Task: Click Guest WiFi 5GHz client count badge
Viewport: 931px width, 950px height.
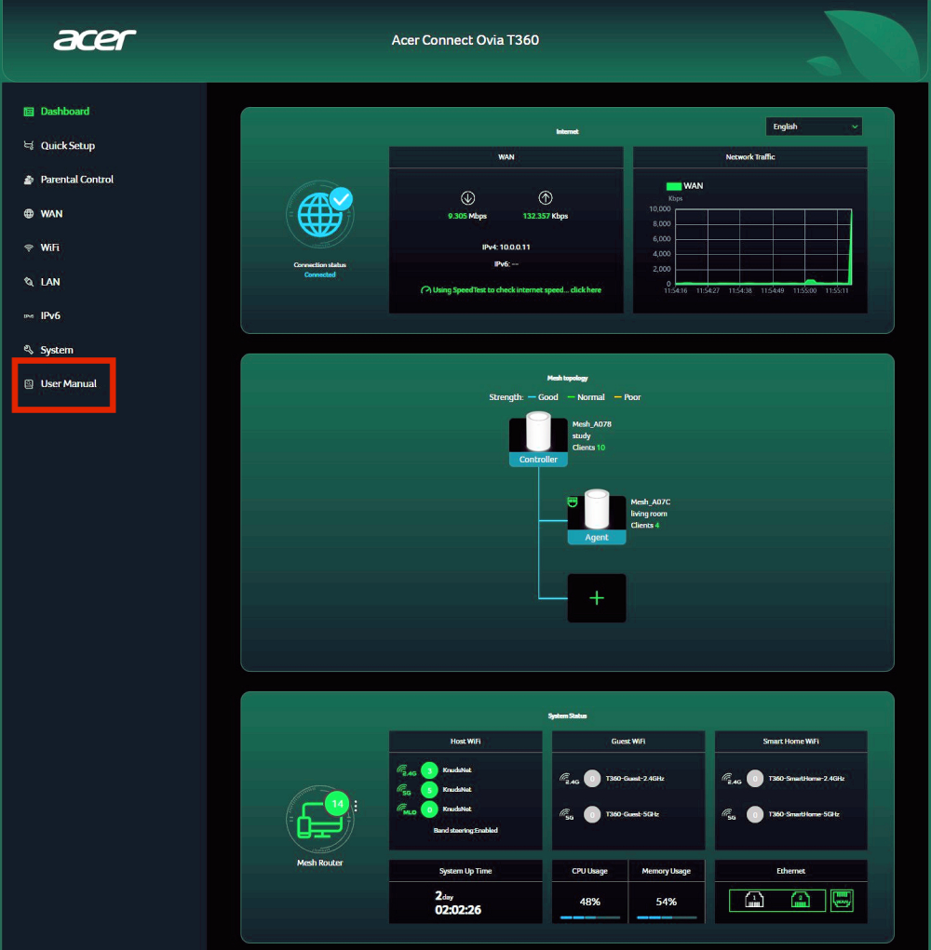Action: [592, 814]
